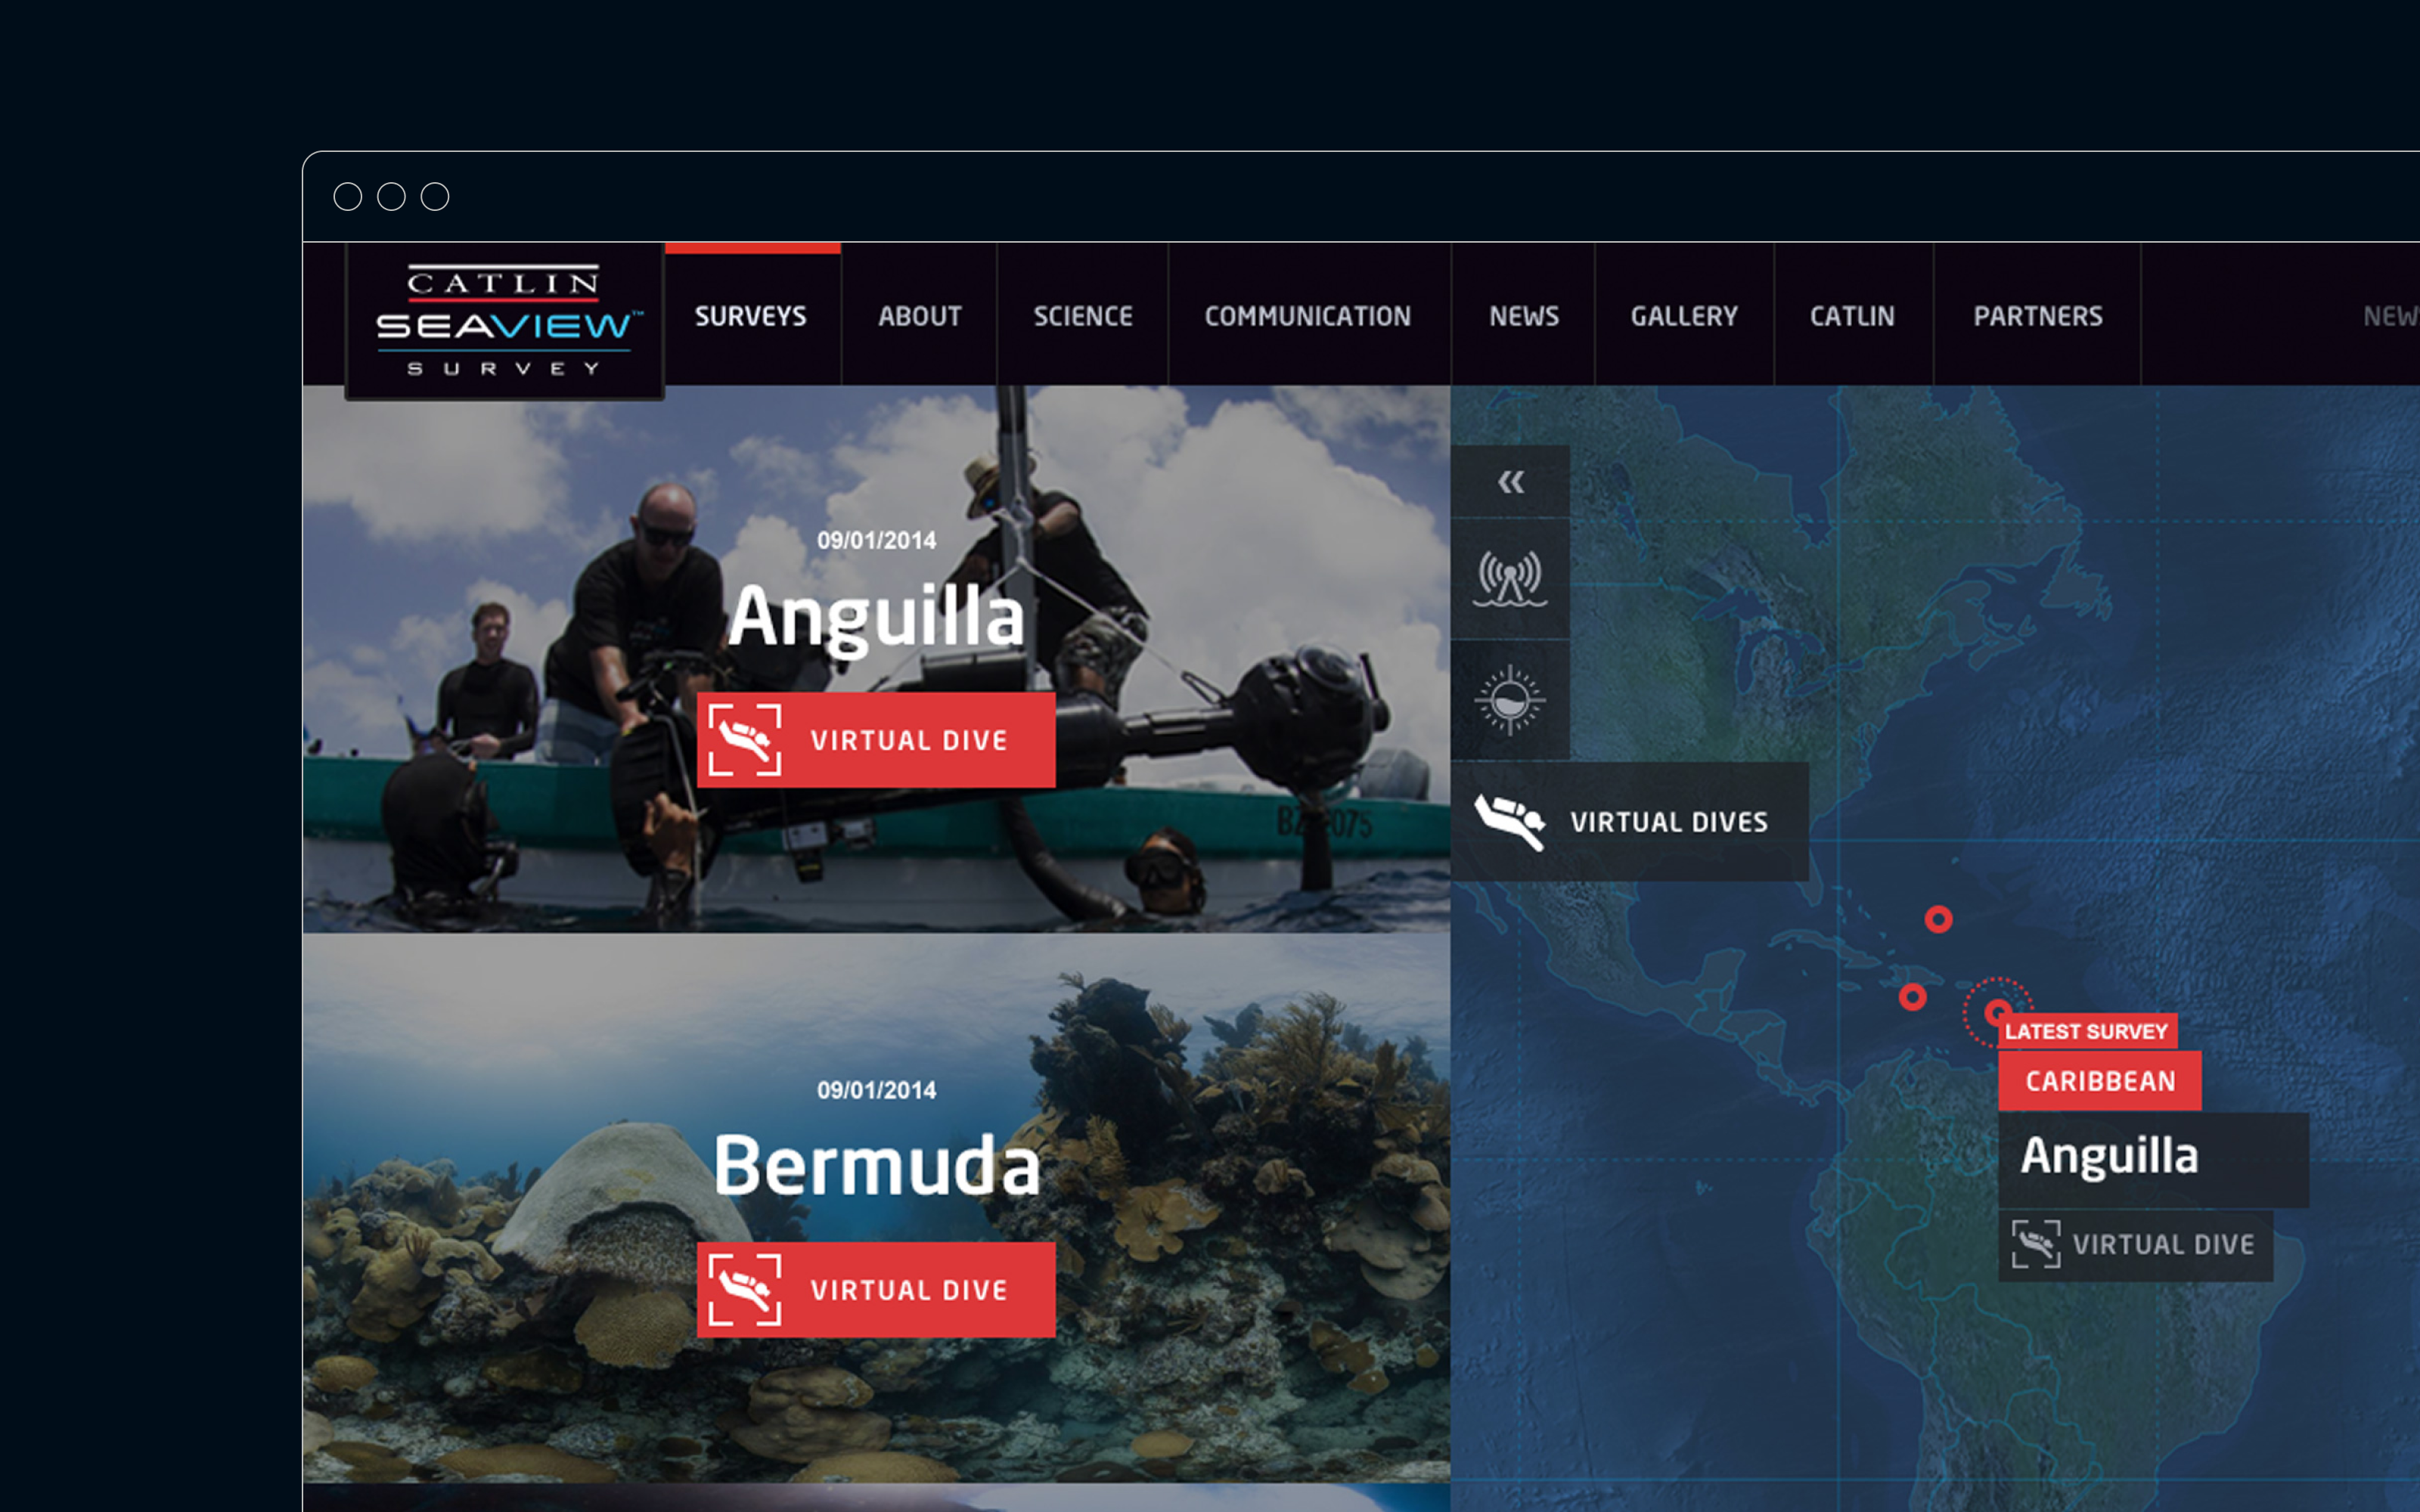Click the Anguilla Virtual Dive button
2420x1512 pixels.
coord(876,740)
